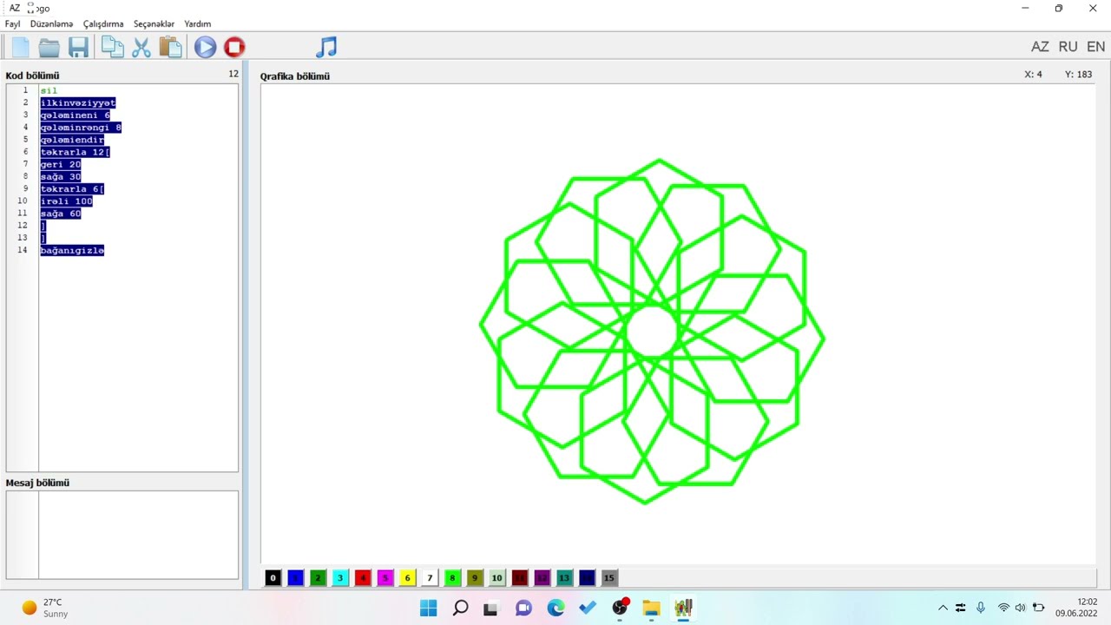Image resolution: width=1111 pixels, height=625 pixels.
Task: Switch language to EN
Action: pos(1096,47)
